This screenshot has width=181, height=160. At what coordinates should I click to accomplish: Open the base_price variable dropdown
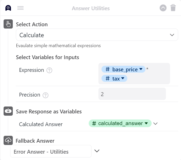141,69
